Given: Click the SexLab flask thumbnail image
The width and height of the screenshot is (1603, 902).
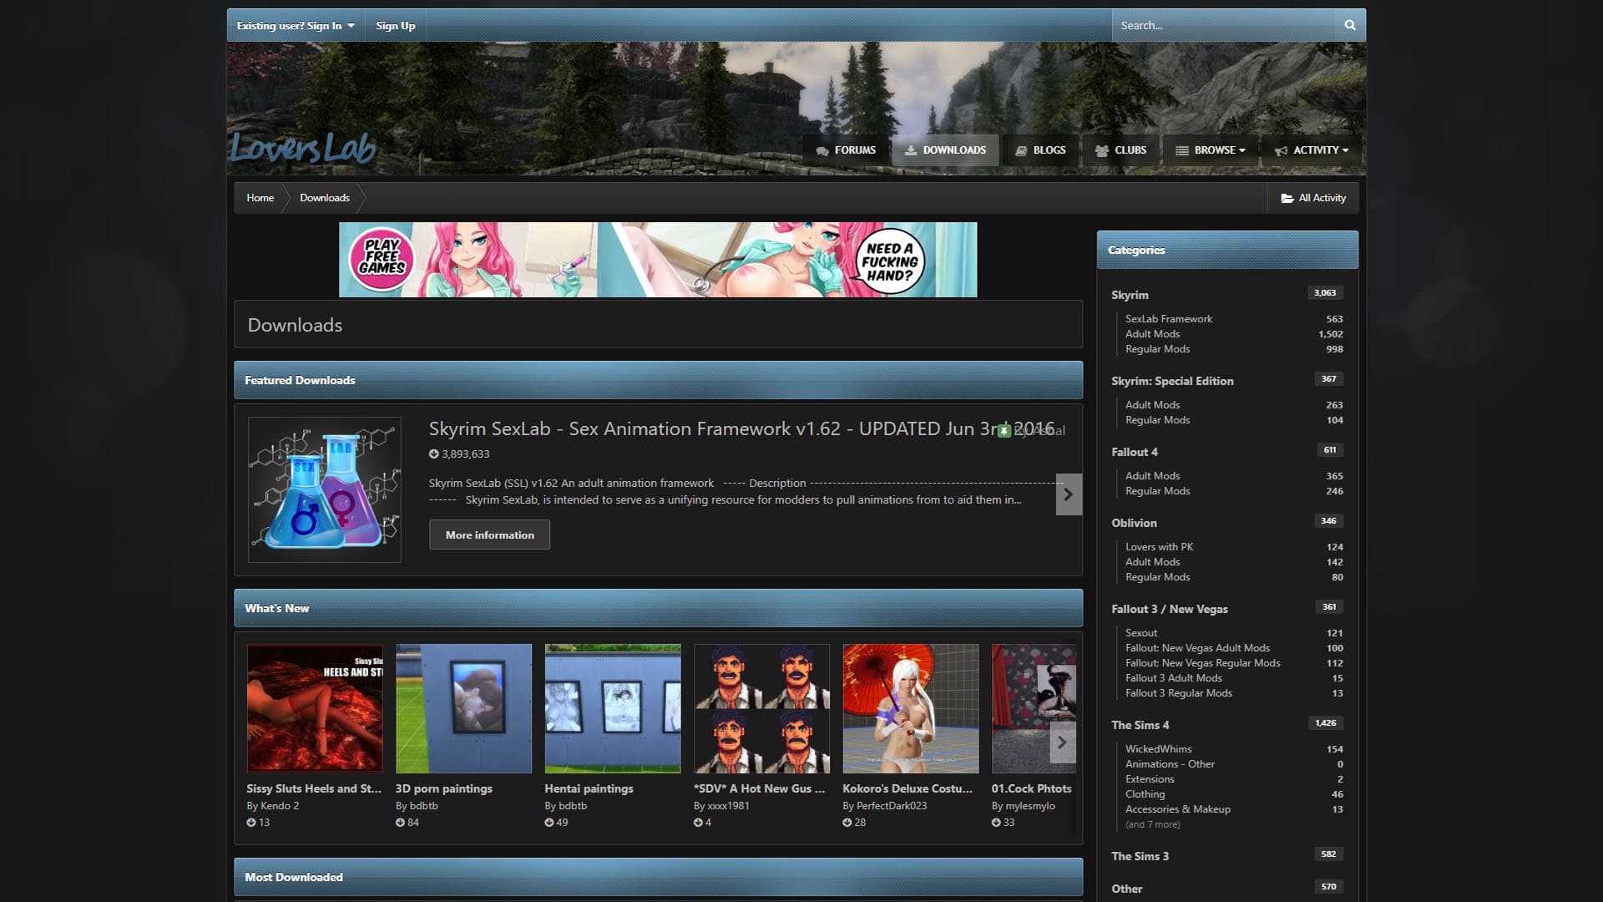Looking at the screenshot, I should (x=324, y=489).
